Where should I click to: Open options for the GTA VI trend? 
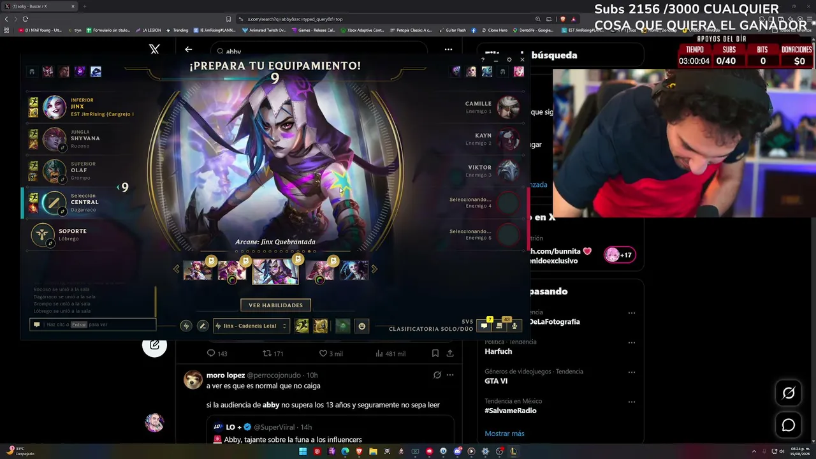[632, 372]
